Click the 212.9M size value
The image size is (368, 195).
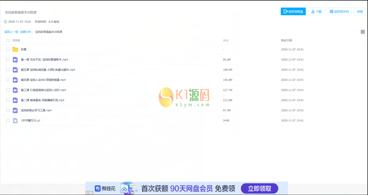coord(228,100)
